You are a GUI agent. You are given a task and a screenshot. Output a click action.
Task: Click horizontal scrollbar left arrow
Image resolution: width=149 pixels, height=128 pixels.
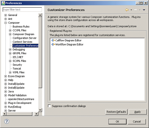4,114
